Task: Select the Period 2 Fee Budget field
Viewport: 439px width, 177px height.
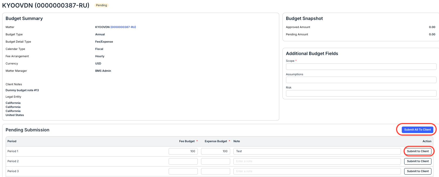Action: pos(183,161)
